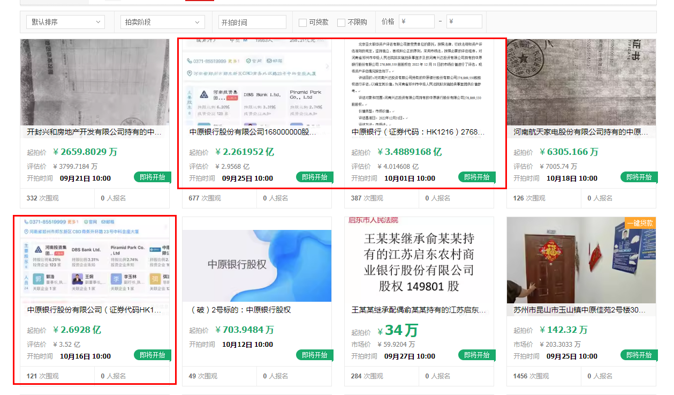Click the starting price ¥3.4889168亿
Screen dimensions: 674x395
coord(410,152)
